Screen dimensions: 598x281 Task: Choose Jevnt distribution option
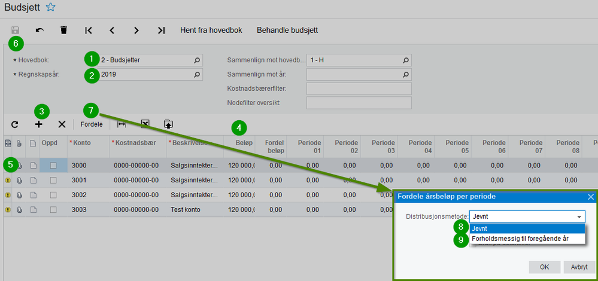[x=527, y=228]
